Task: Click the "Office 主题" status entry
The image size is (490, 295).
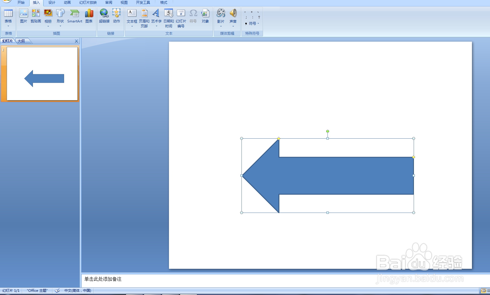Action: coord(37,291)
